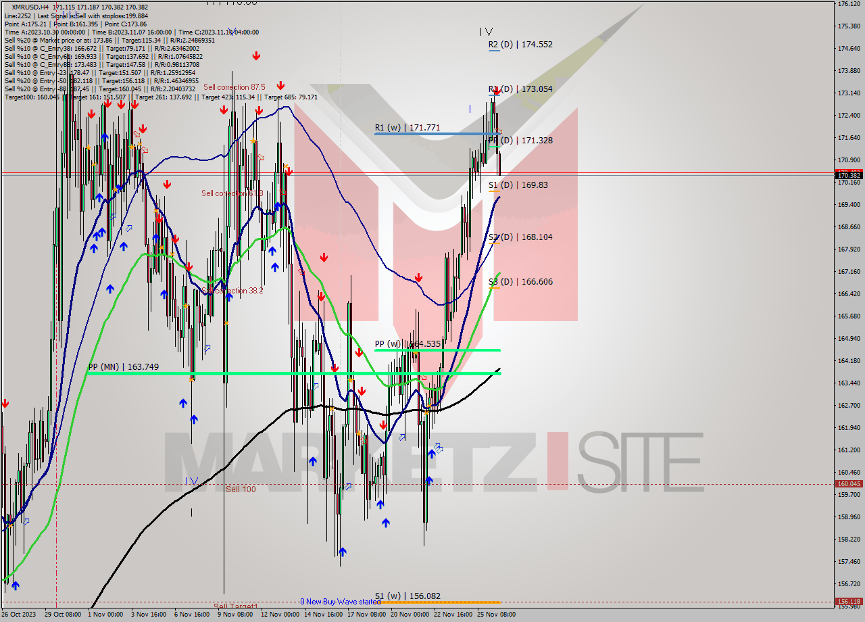Click the 'Sell 100' level annotation
The image size is (865, 622).
coord(241,489)
